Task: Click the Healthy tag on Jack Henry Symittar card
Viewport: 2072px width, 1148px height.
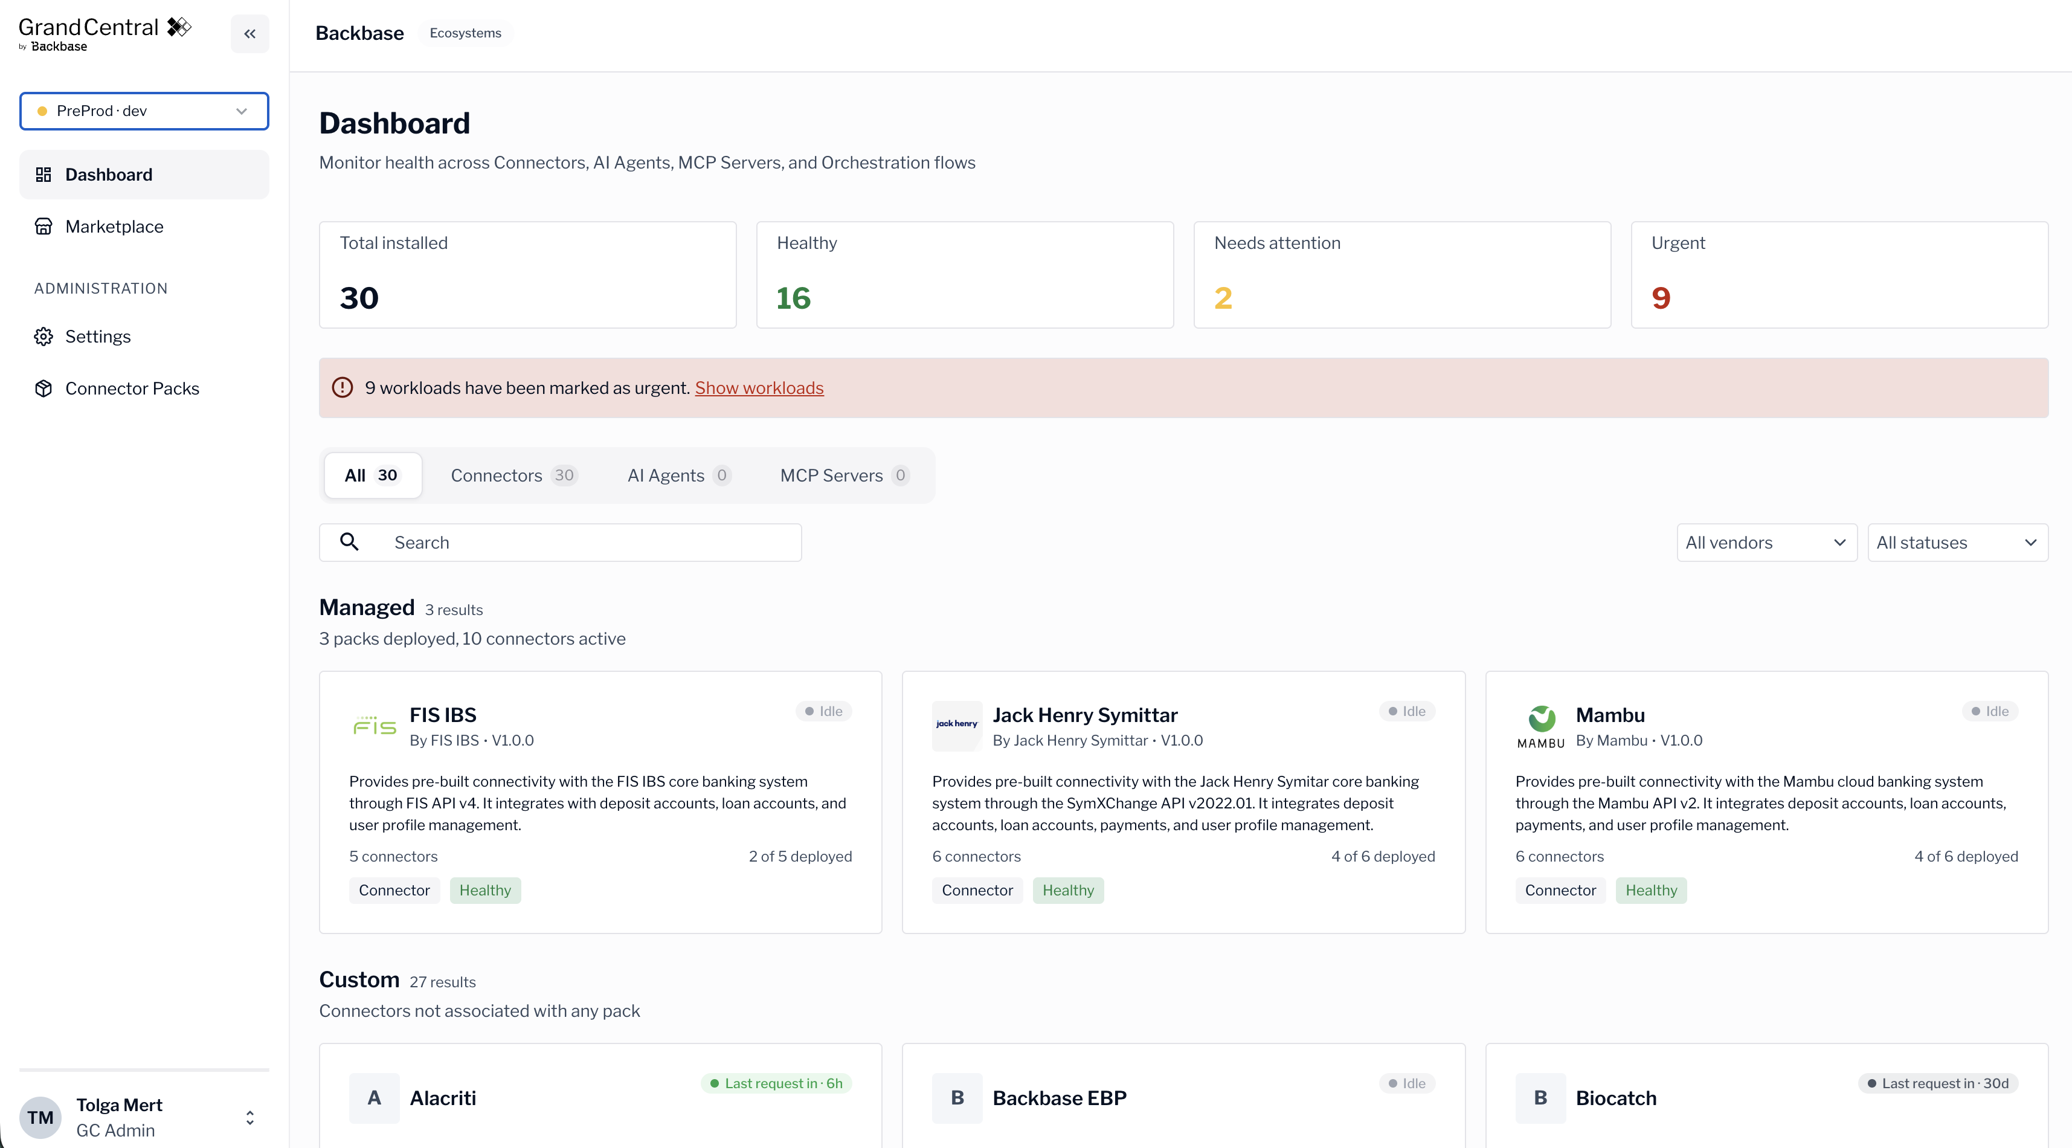Action: pyautogui.click(x=1068, y=891)
